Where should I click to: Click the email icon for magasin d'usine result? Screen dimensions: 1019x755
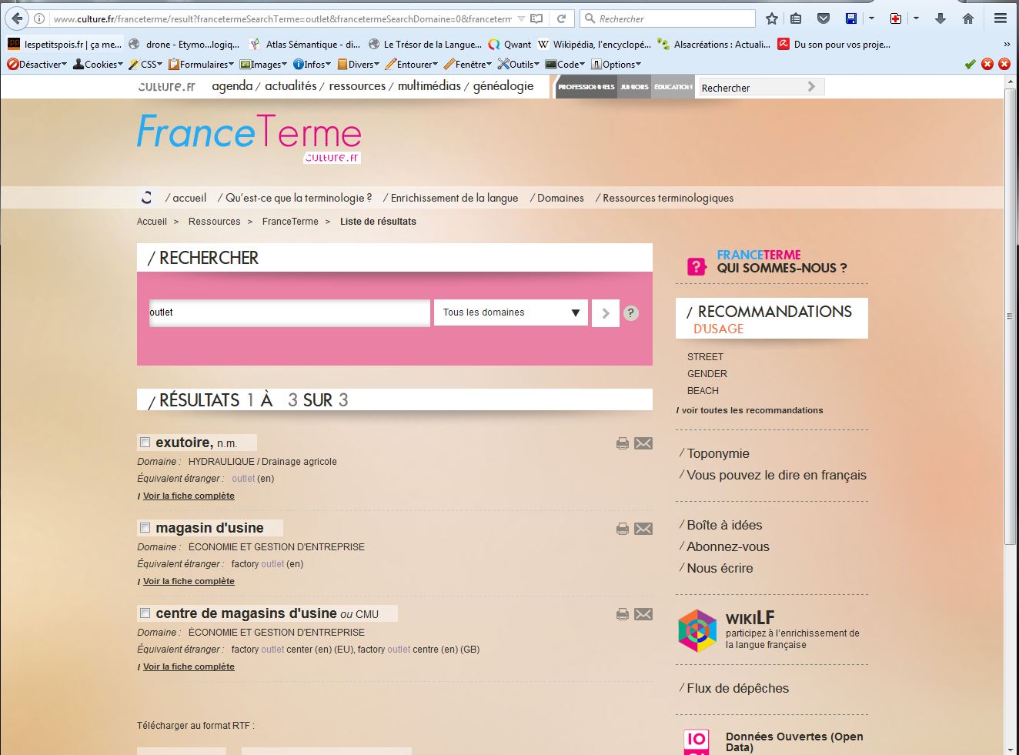pyautogui.click(x=643, y=529)
